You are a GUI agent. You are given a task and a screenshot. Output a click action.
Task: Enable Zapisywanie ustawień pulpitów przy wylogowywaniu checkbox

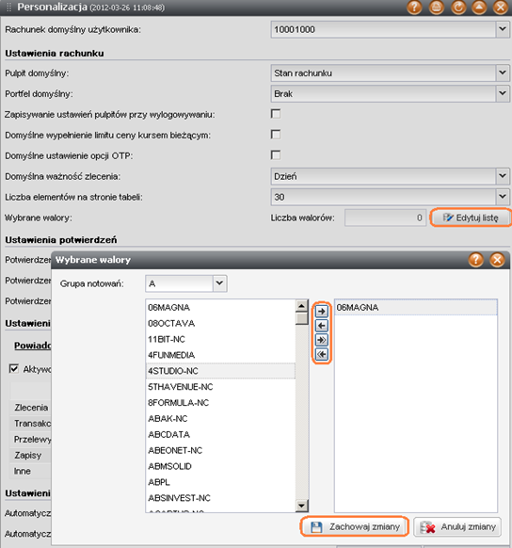click(x=276, y=114)
